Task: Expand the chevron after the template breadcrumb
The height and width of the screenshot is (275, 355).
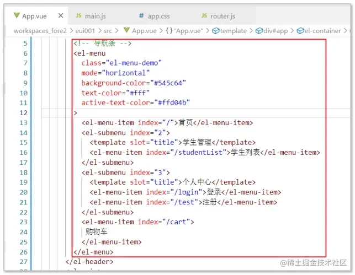Action: 251,31
